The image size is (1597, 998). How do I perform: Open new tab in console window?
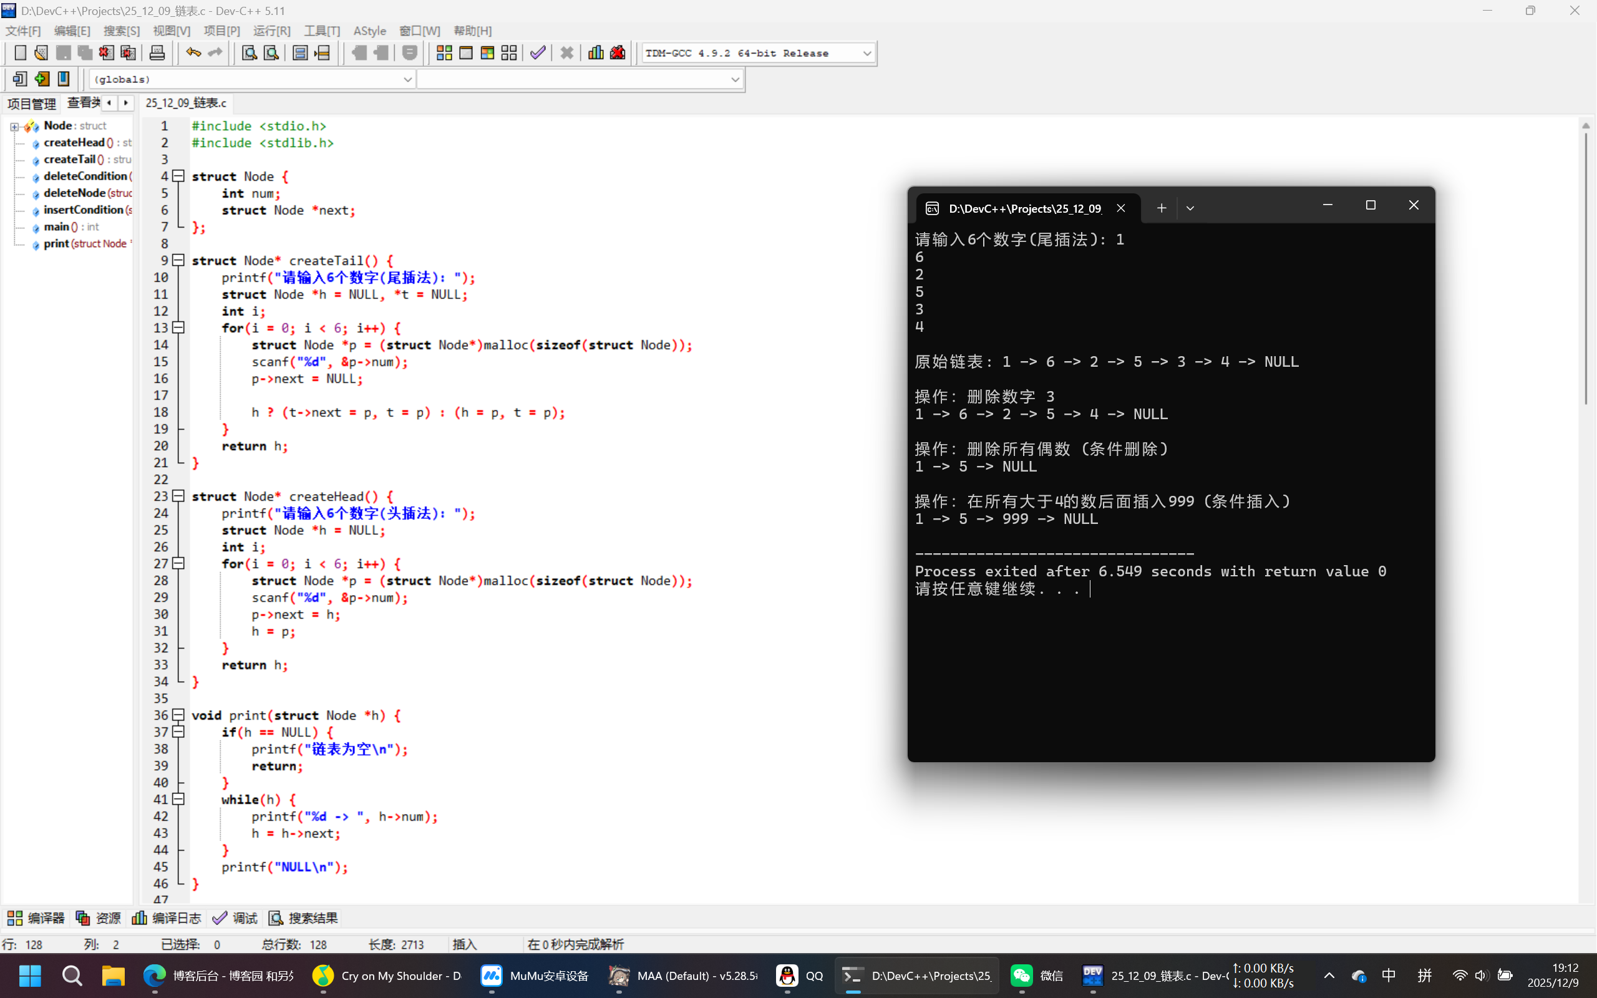coord(1162,208)
